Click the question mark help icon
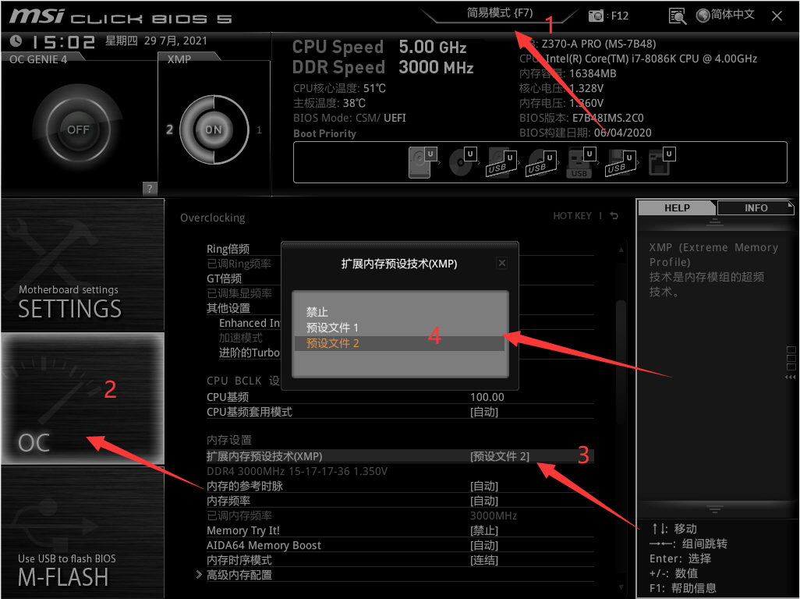Screen dimensions: 800x599 [149, 188]
